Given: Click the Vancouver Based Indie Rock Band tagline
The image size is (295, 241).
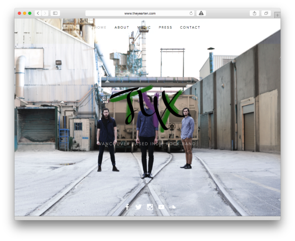Looking at the screenshot, I should click(147, 144).
